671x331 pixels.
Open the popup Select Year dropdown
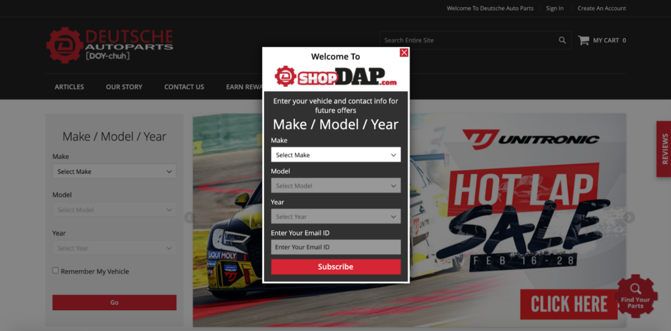335,217
